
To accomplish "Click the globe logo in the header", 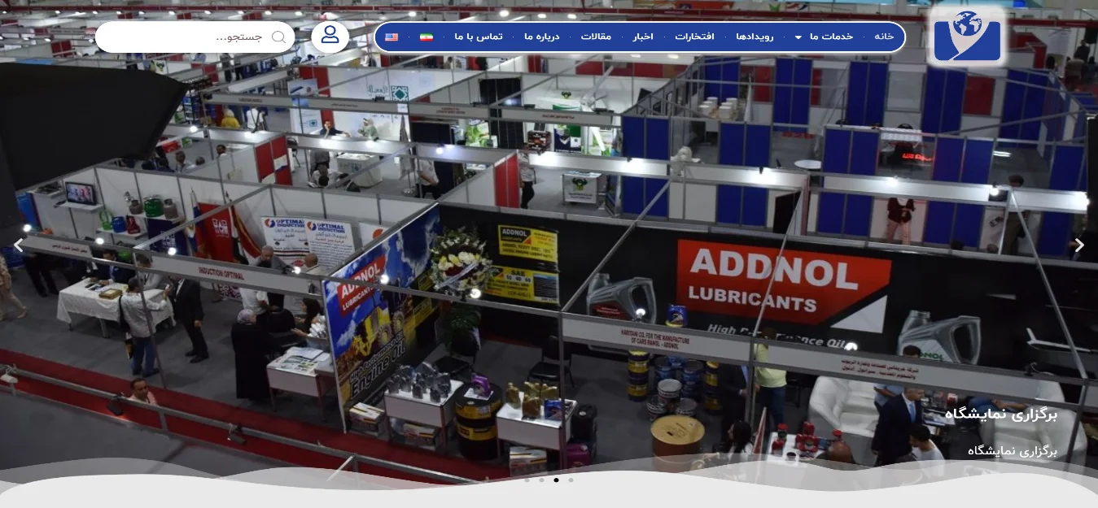I will [966, 37].
